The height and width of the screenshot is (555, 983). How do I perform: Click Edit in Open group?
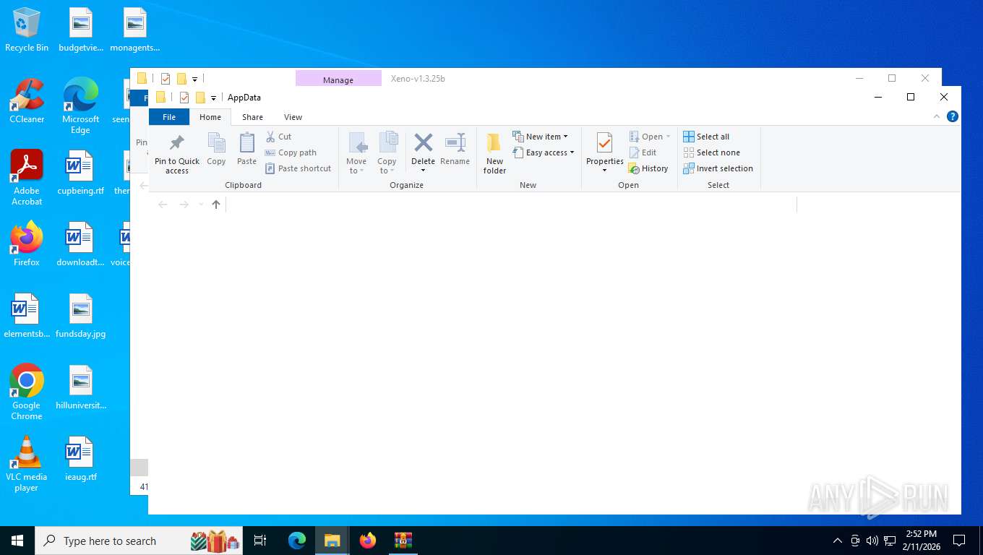point(643,152)
